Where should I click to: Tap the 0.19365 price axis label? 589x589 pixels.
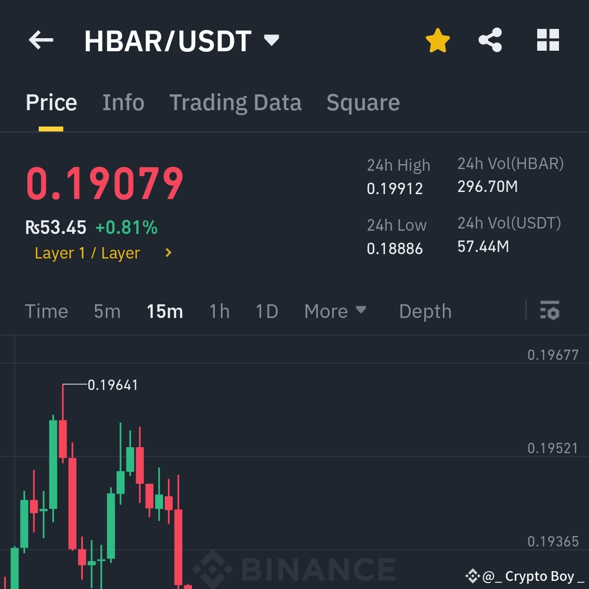[553, 542]
